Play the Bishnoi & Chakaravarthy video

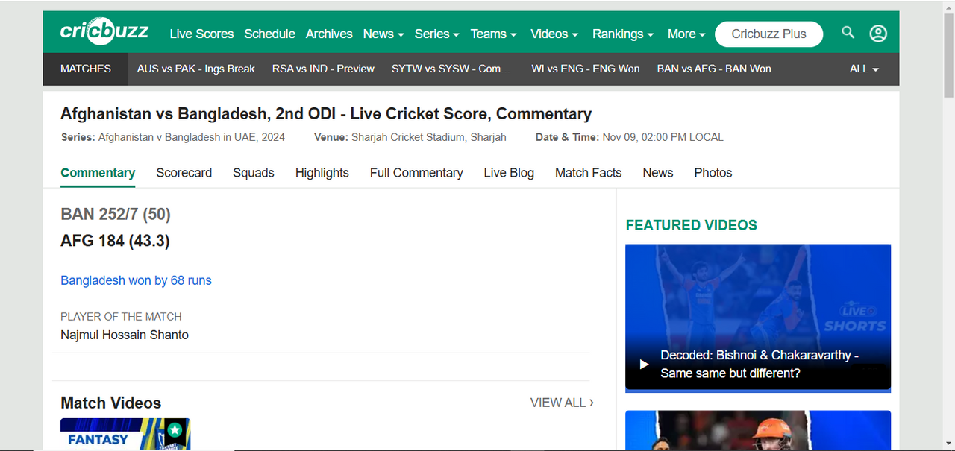pyautogui.click(x=758, y=318)
